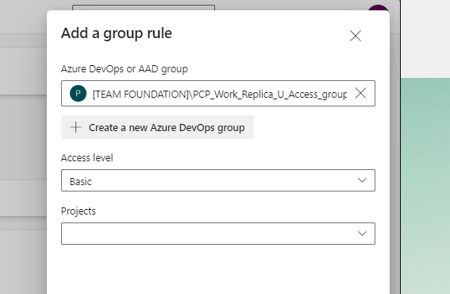450x294 pixels.
Task: Expand the Access level chevron arrow
Action: [x=362, y=180]
